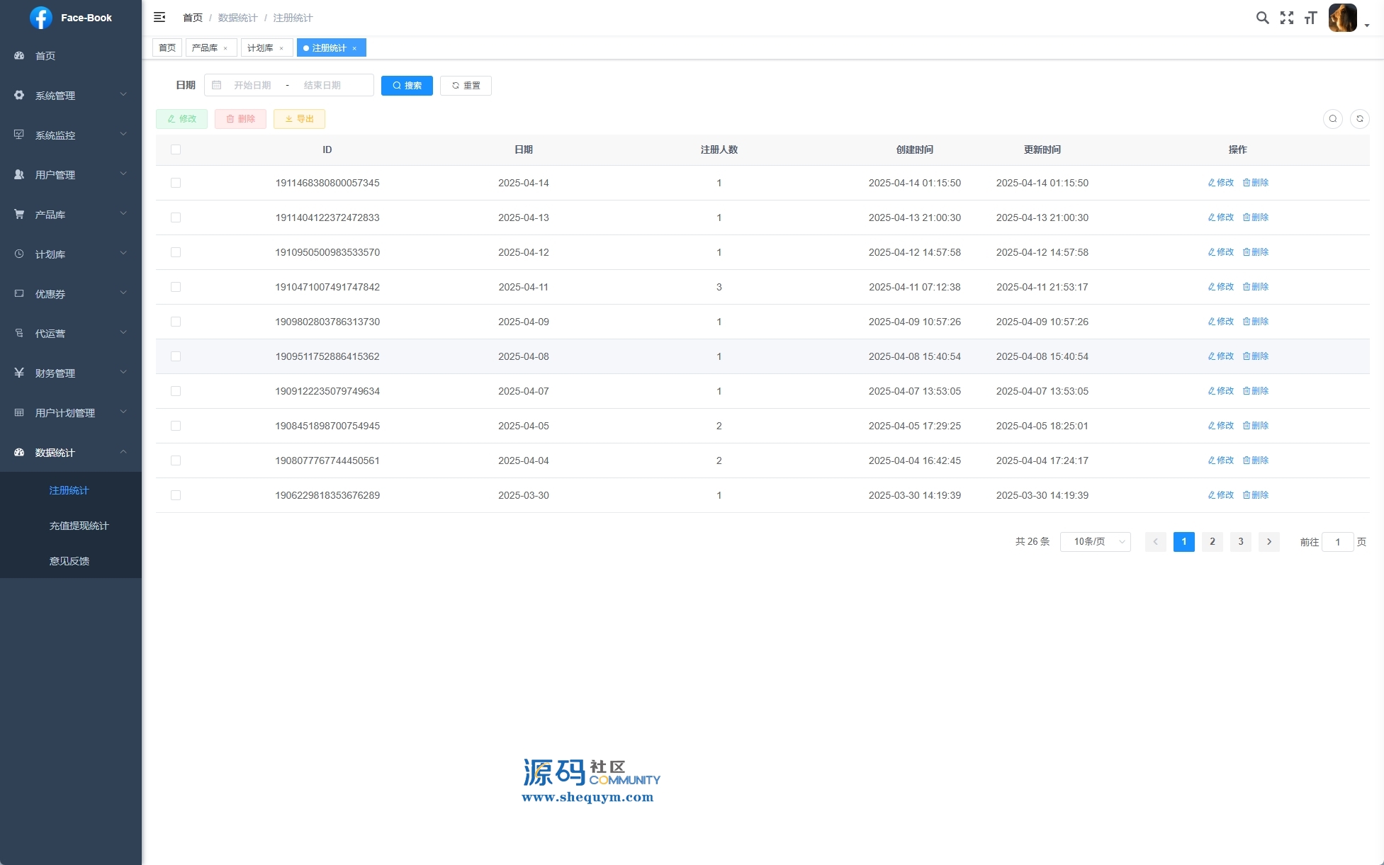Switch to the 产品库 tab
The width and height of the screenshot is (1384, 865).
[x=205, y=48]
